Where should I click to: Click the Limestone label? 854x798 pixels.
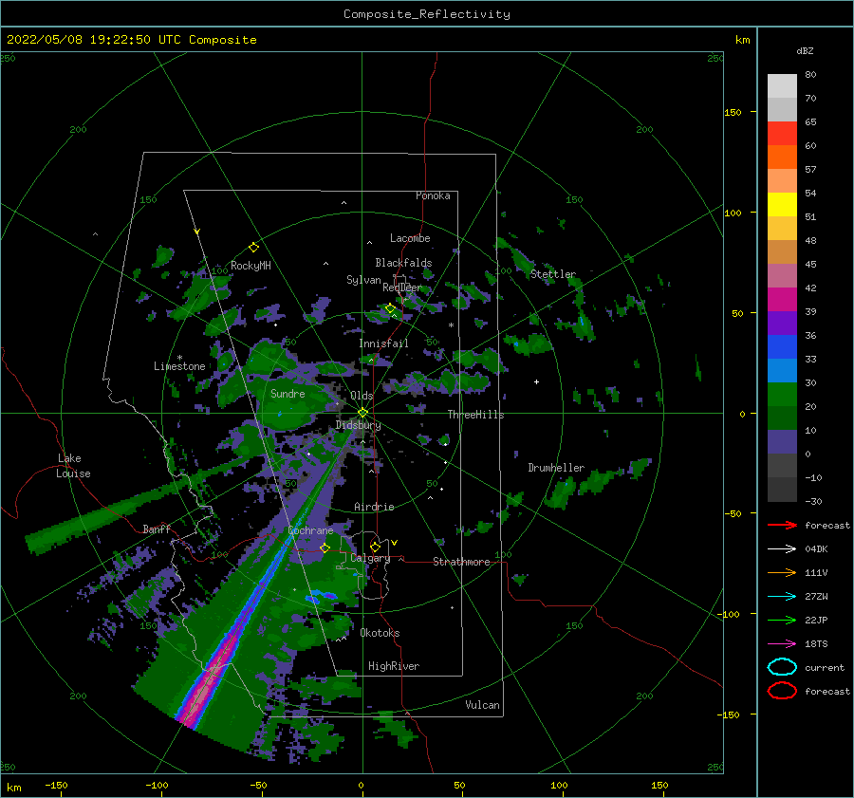click(x=179, y=366)
